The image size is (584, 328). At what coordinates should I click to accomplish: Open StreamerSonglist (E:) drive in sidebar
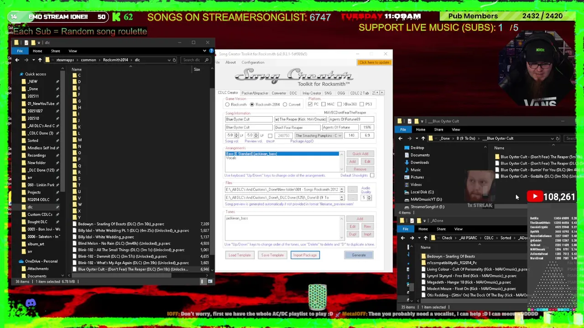click(424, 207)
